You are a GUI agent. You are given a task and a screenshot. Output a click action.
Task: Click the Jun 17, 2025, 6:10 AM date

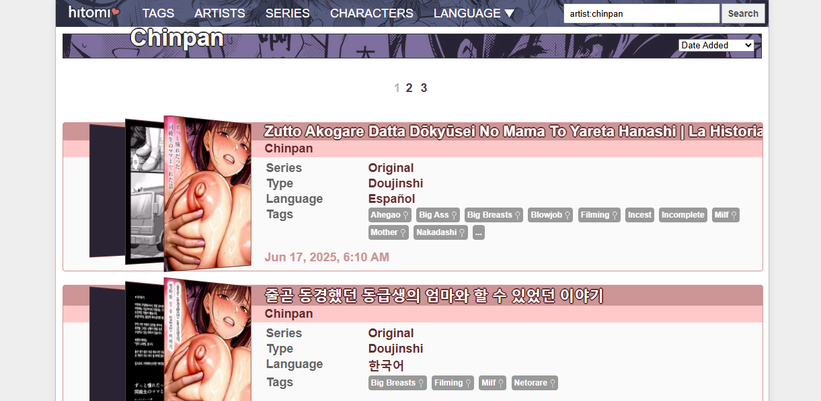327,257
